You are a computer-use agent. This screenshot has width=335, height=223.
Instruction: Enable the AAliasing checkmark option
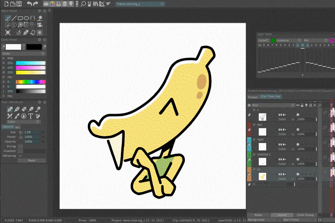(x=20, y=156)
